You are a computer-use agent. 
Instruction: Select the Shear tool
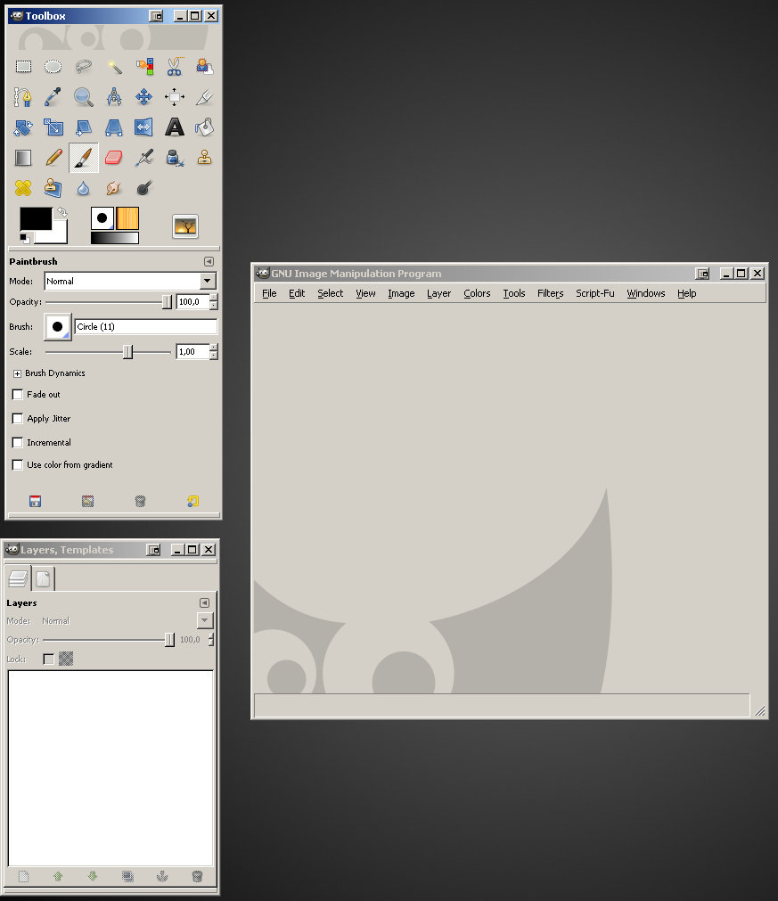pyautogui.click(x=84, y=127)
